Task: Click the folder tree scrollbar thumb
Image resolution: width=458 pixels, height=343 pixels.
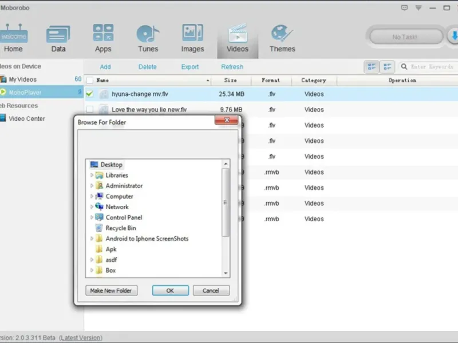Action: click(x=225, y=202)
